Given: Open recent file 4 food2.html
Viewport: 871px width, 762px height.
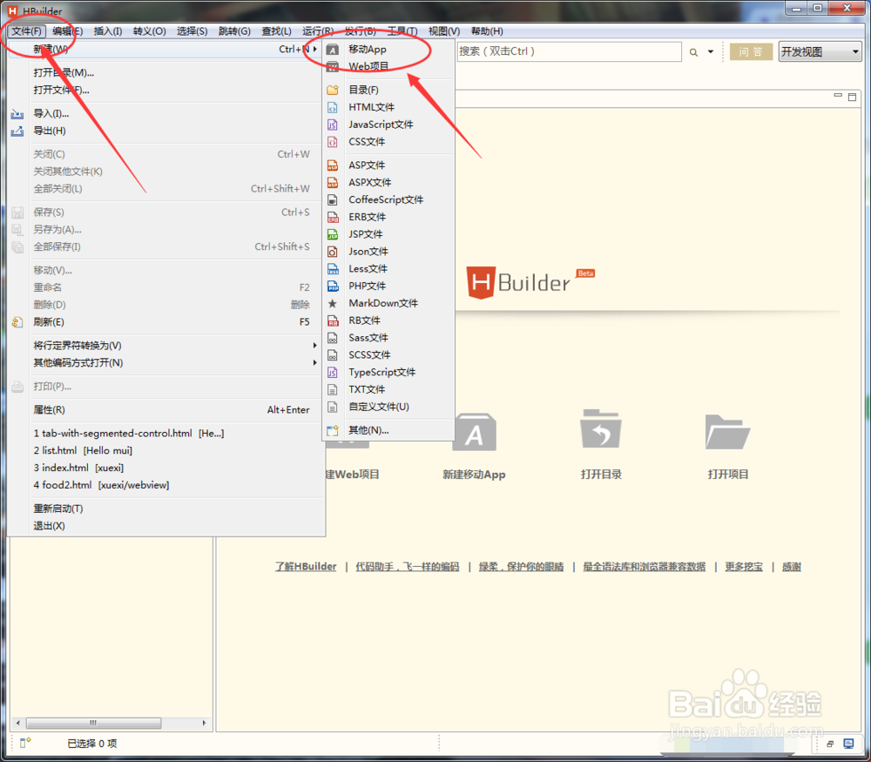Looking at the screenshot, I should pos(101,485).
